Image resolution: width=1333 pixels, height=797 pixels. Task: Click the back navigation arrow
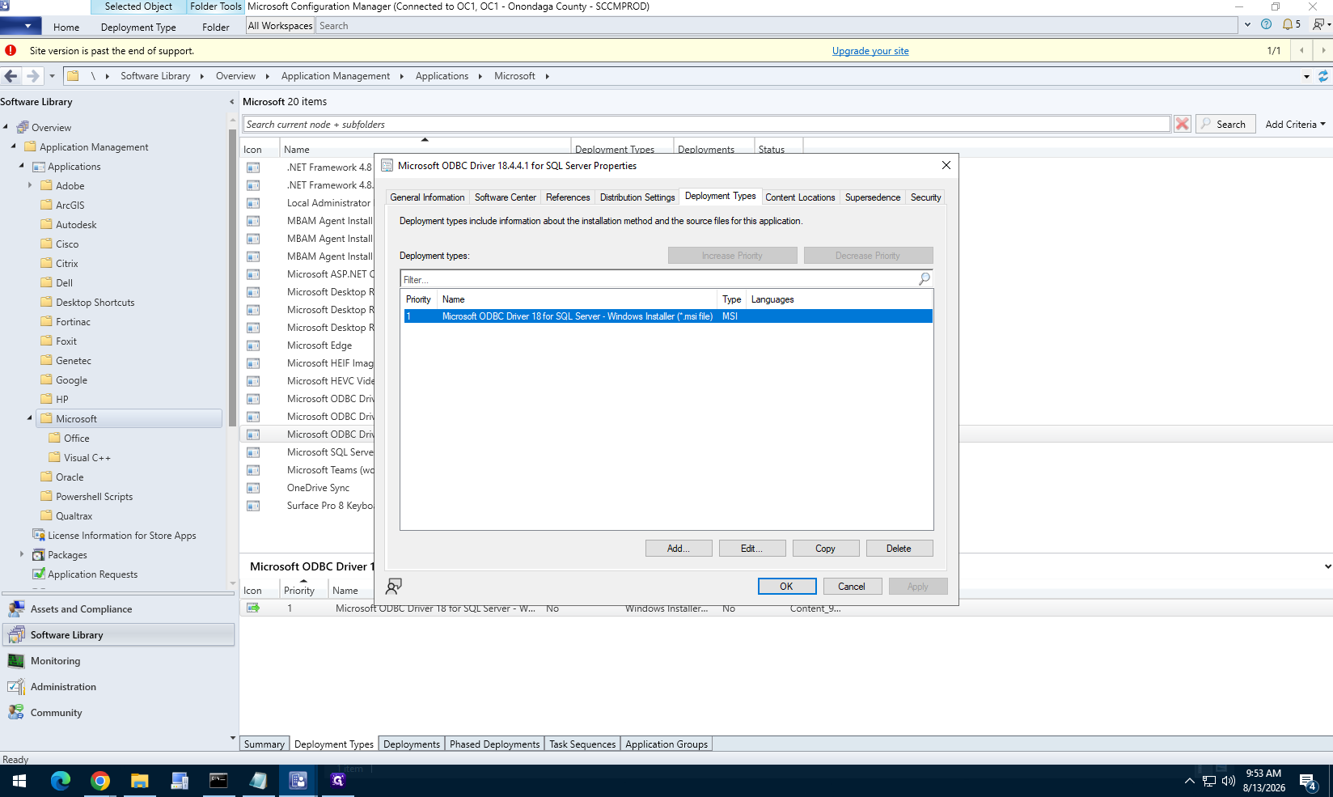click(x=11, y=76)
